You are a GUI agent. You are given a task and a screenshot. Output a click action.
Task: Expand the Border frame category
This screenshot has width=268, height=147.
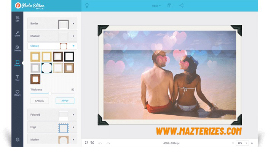click(x=52, y=24)
